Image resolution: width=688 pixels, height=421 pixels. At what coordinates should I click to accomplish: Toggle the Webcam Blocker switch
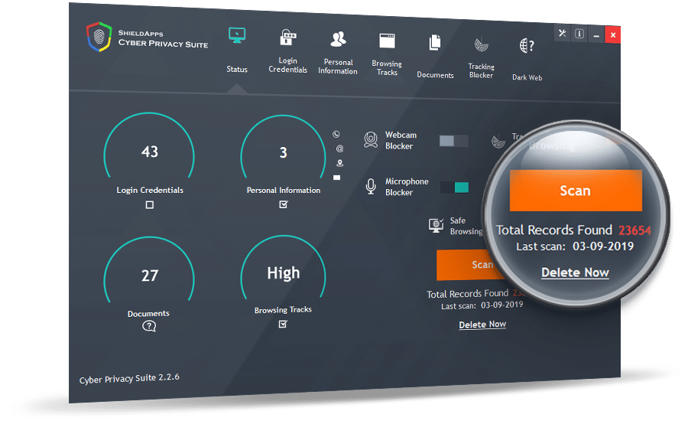point(453,141)
